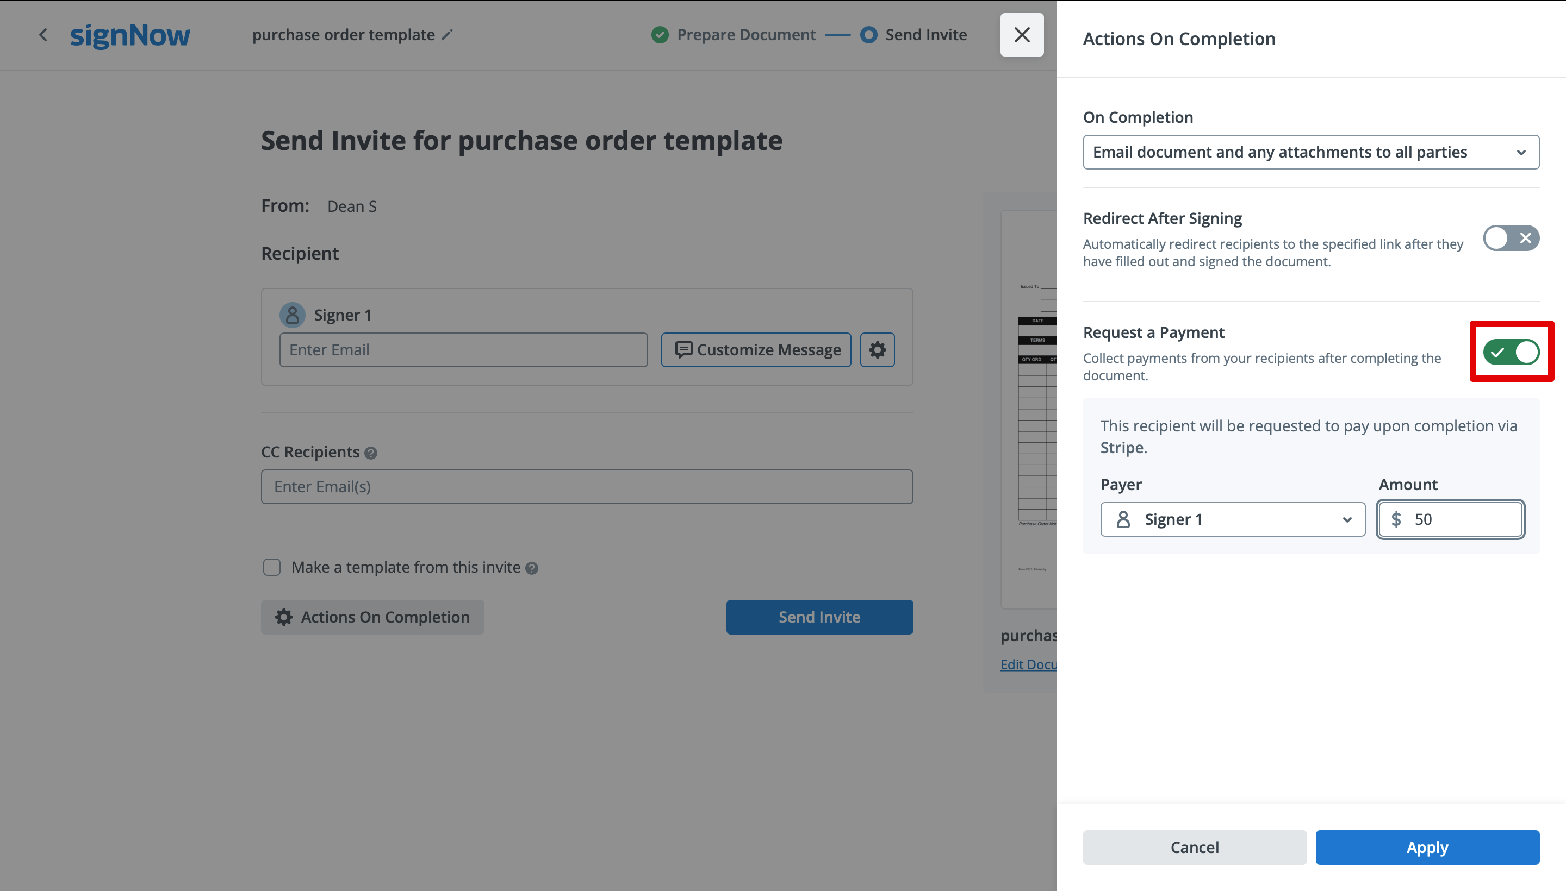Enable the Redirect After Signing toggle
This screenshot has height=891, width=1566.
click(1511, 238)
